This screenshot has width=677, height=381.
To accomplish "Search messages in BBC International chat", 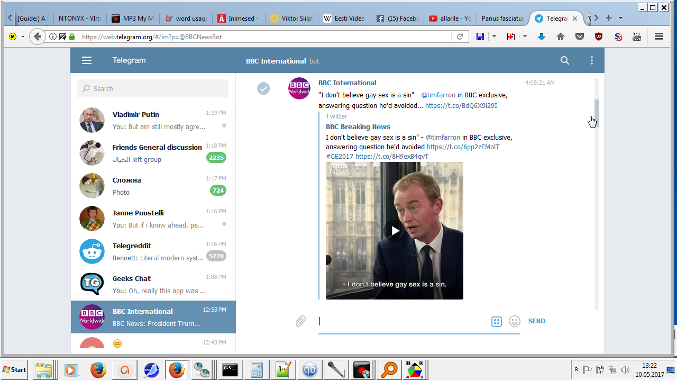I will tap(565, 60).
